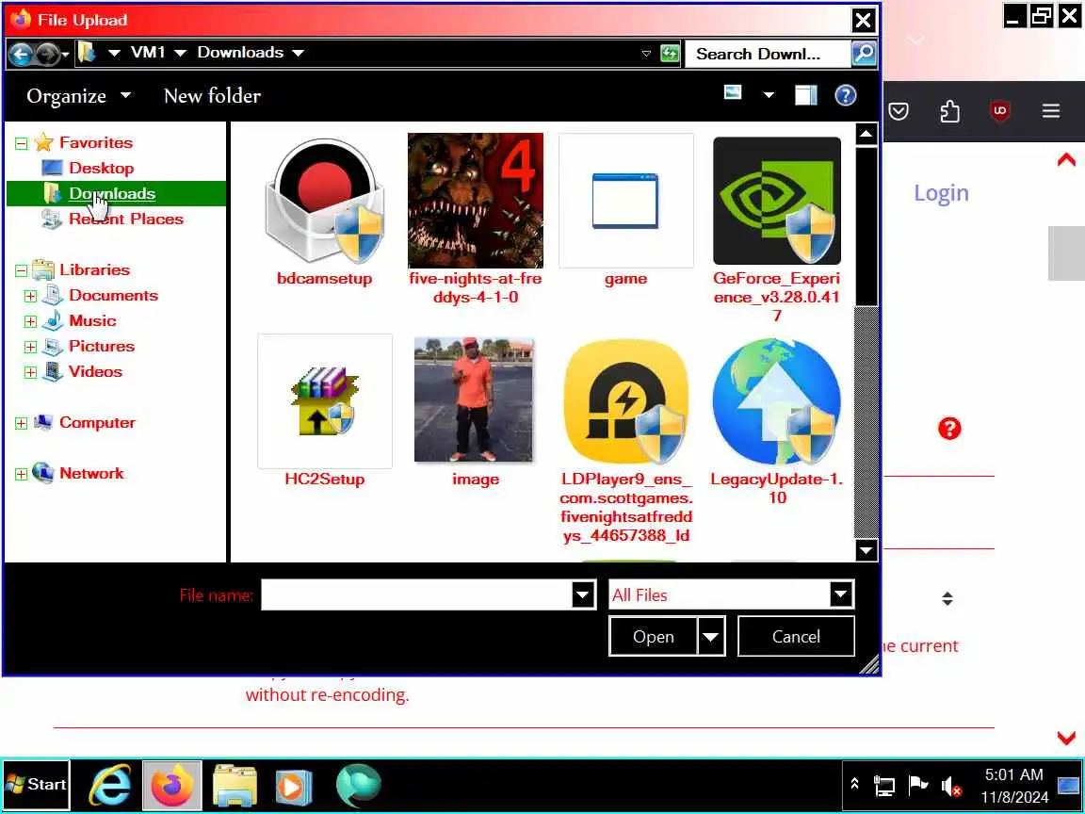This screenshot has height=814, width=1085.
Task: Click the Start button
Action: (36, 784)
